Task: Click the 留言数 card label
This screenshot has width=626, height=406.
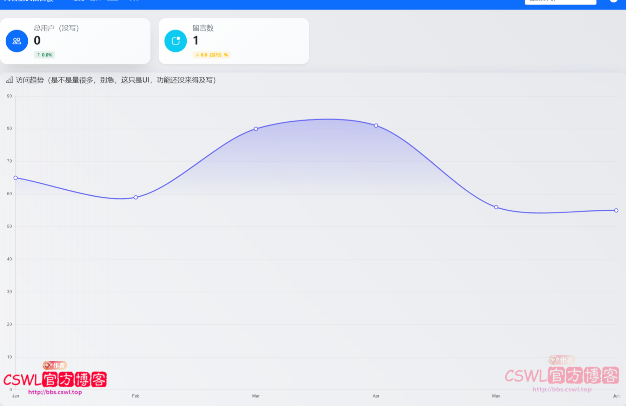Action: [203, 28]
